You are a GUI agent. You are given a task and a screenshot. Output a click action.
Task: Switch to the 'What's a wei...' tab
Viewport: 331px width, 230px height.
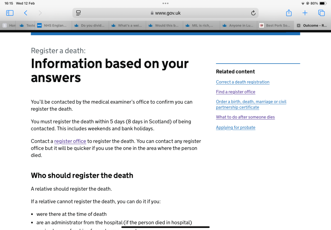click(x=127, y=26)
